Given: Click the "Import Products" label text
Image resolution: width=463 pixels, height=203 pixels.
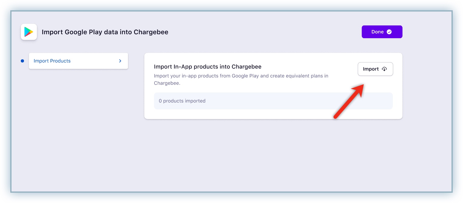Looking at the screenshot, I should coord(52,61).
